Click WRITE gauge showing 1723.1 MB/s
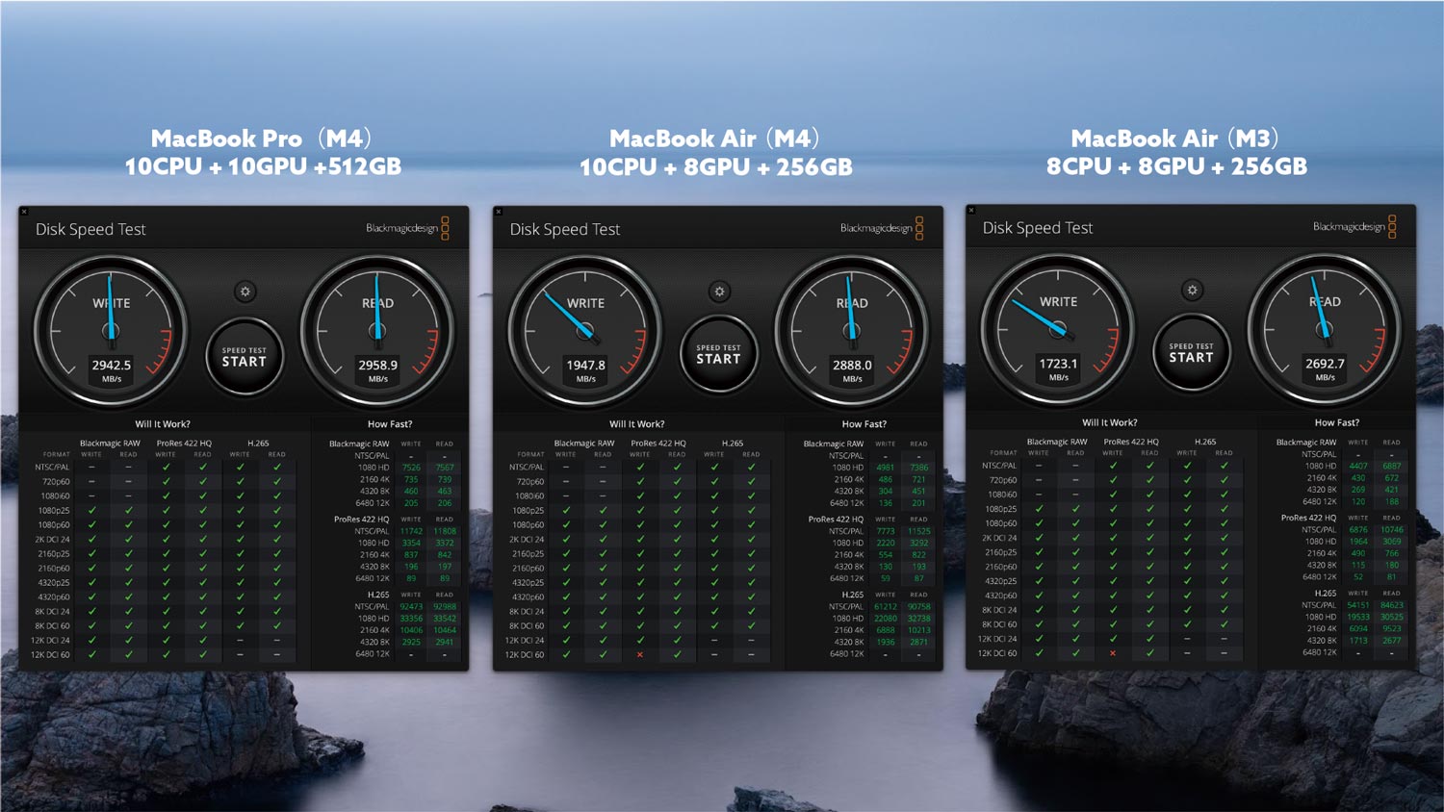This screenshot has height=812, width=1444. point(1058,330)
